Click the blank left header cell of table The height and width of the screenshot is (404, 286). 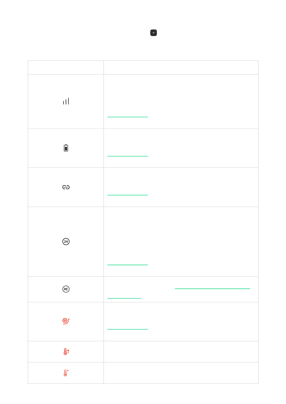(x=66, y=67)
